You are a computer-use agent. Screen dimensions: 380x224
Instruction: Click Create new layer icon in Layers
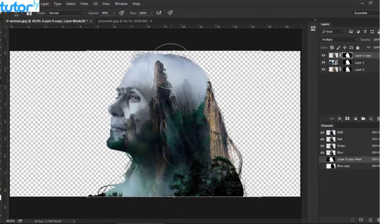[x=371, y=119]
